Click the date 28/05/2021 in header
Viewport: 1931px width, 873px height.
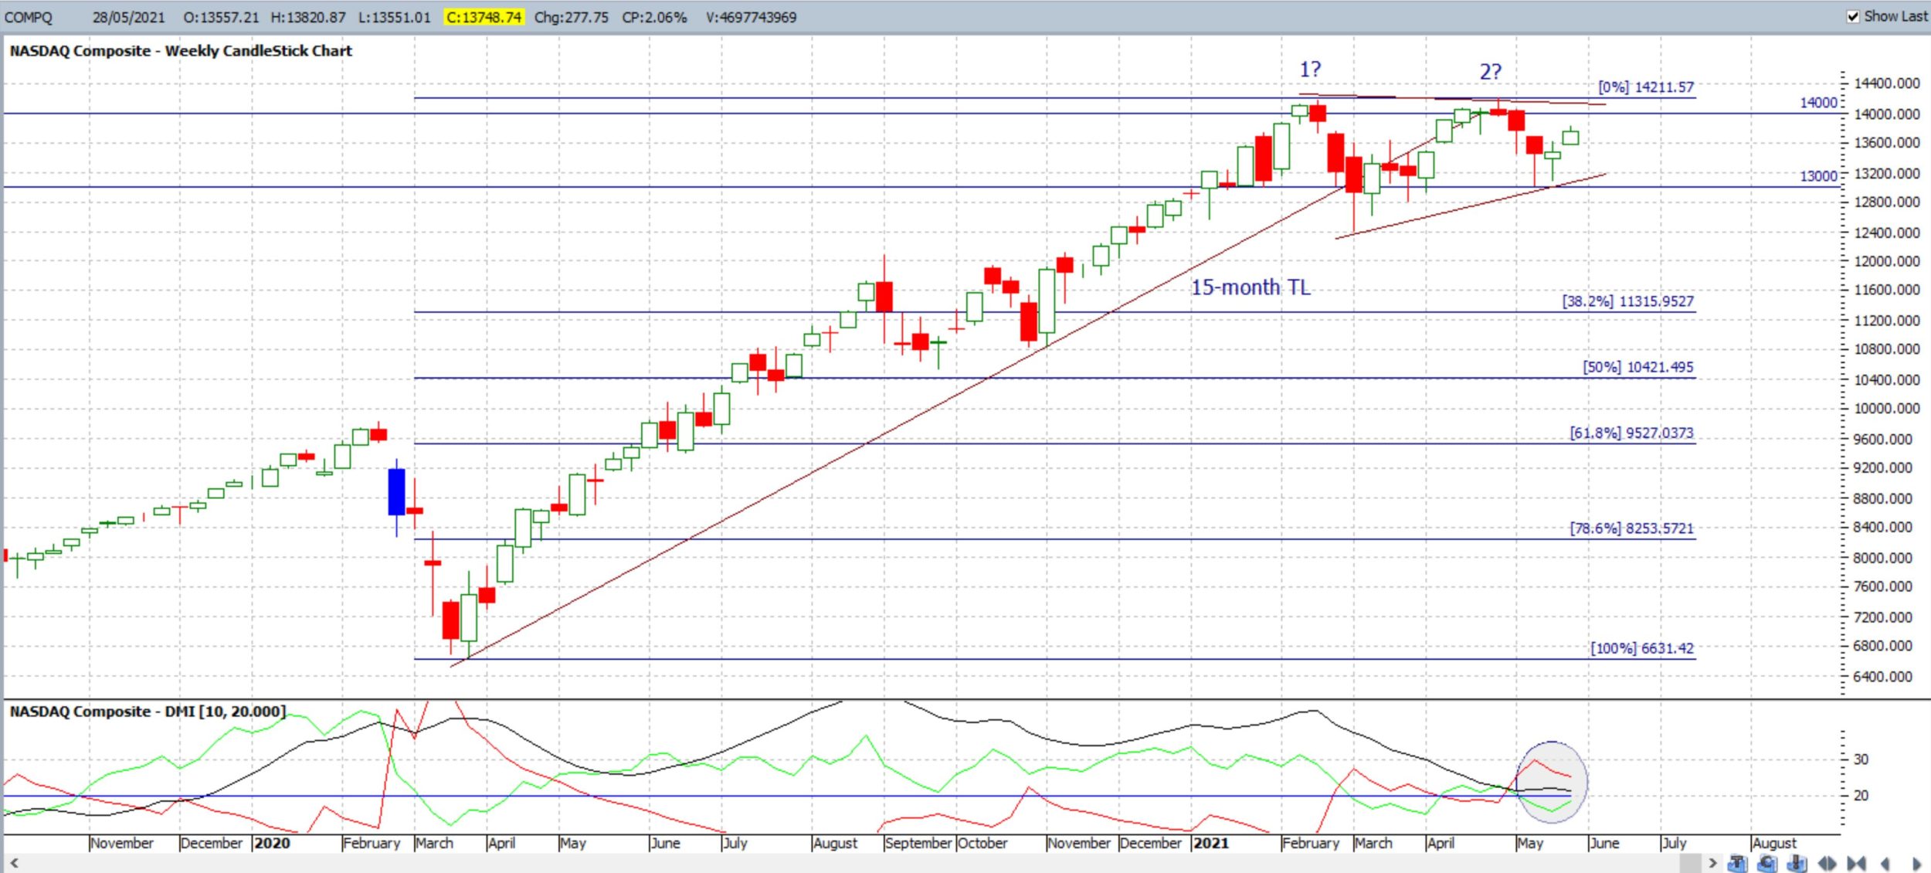128,17
